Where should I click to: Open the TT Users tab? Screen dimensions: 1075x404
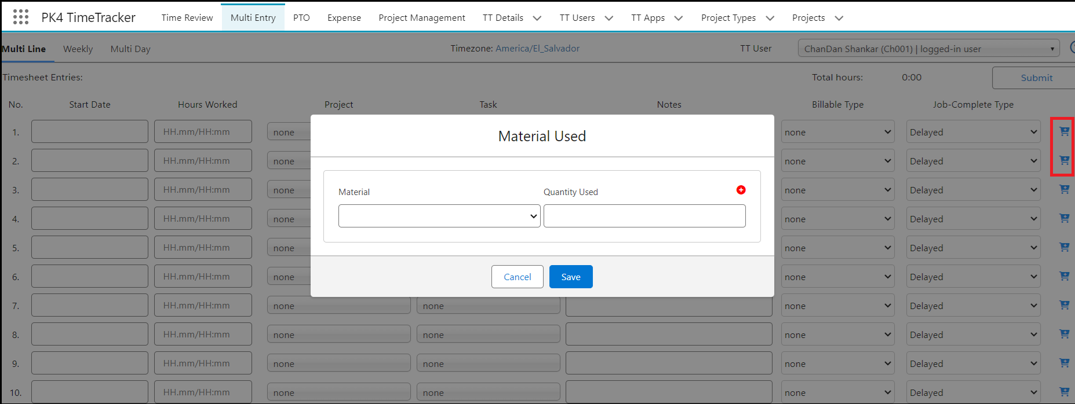click(x=577, y=18)
